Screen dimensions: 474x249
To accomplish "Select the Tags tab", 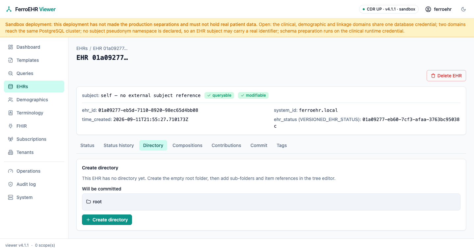I will click(282, 145).
